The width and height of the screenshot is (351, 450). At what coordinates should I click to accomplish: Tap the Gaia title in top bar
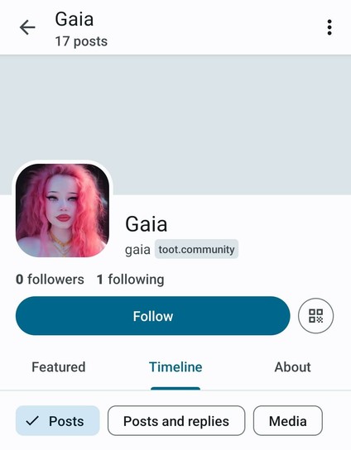(75, 19)
